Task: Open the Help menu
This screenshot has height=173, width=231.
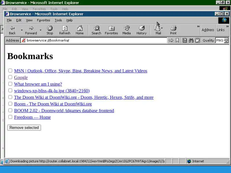Action: (69, 20)
